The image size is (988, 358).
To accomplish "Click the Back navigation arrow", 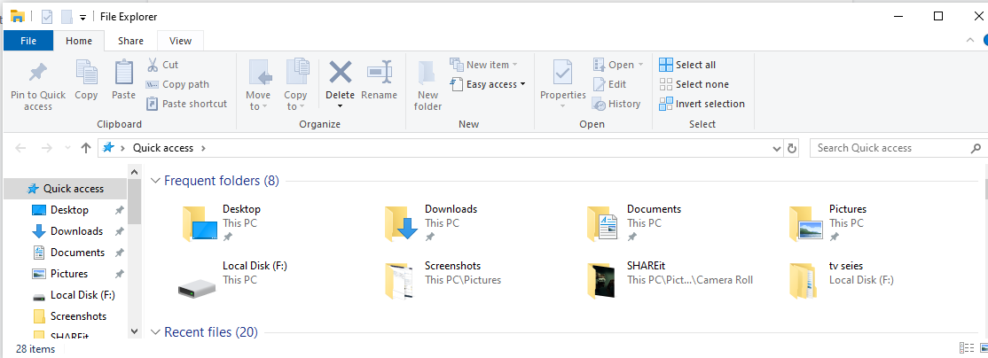I will point(20,149).
